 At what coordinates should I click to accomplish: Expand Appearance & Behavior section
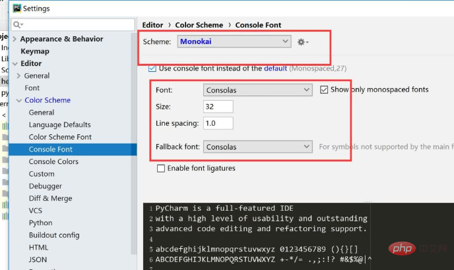coord(16,39)
